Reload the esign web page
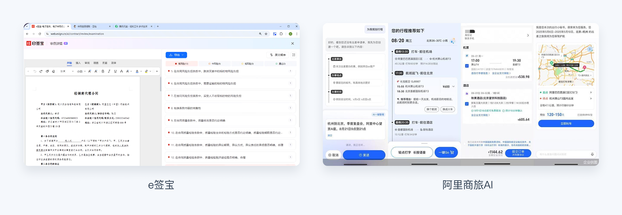The width and height of the screenshot is (622, 215). pos(40,34)
